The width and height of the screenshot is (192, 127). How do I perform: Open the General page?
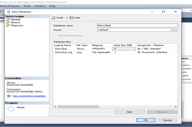click(x=15, y=19)
